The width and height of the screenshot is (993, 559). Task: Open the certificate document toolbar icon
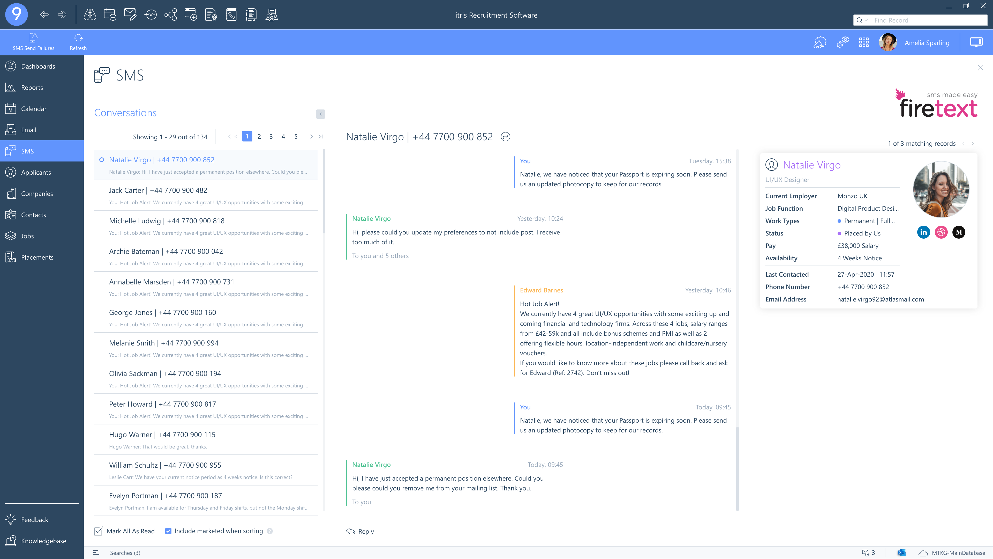[211, 15]
